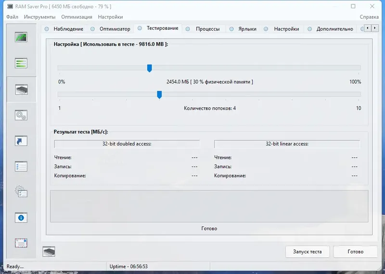Click the Готово status text above buttons
The image size is (385, 274).
(x=209, y=228)
